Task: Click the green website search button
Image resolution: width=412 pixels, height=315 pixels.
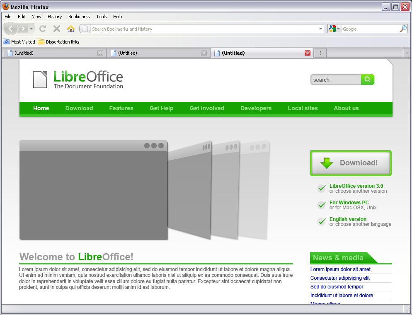Action: tap(368, 80)
